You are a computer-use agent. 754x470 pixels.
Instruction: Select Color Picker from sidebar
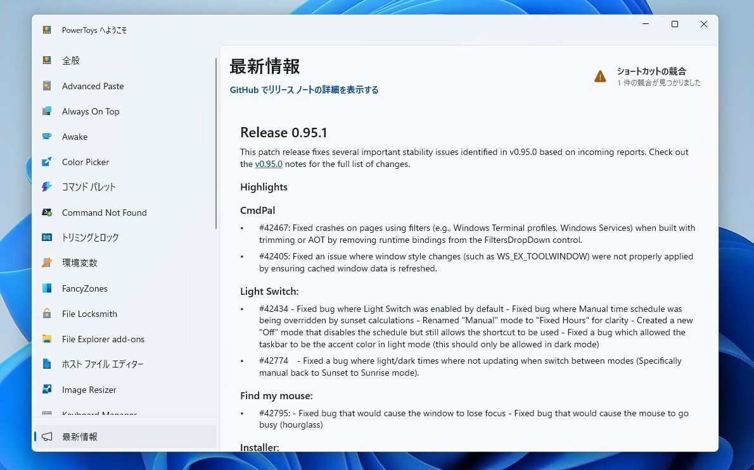[x=125, y=162]
